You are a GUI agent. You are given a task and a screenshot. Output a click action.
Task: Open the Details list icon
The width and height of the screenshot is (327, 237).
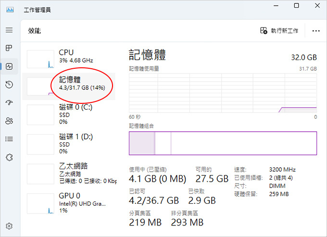coord(9,139)
